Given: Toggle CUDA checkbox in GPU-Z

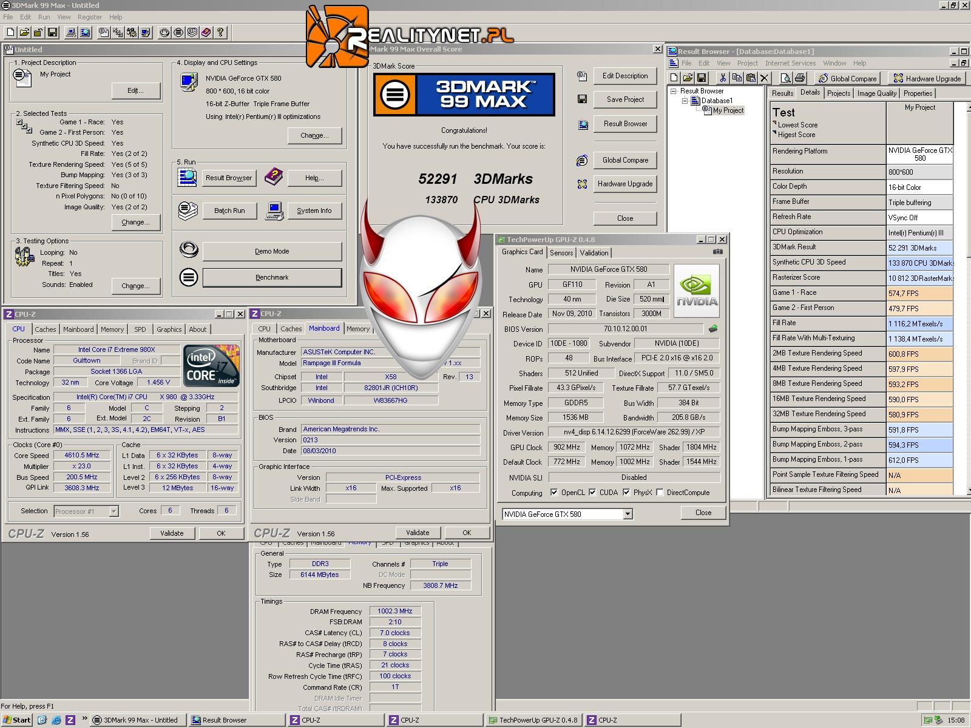Looking at the screenshot, I should point(592,493).
